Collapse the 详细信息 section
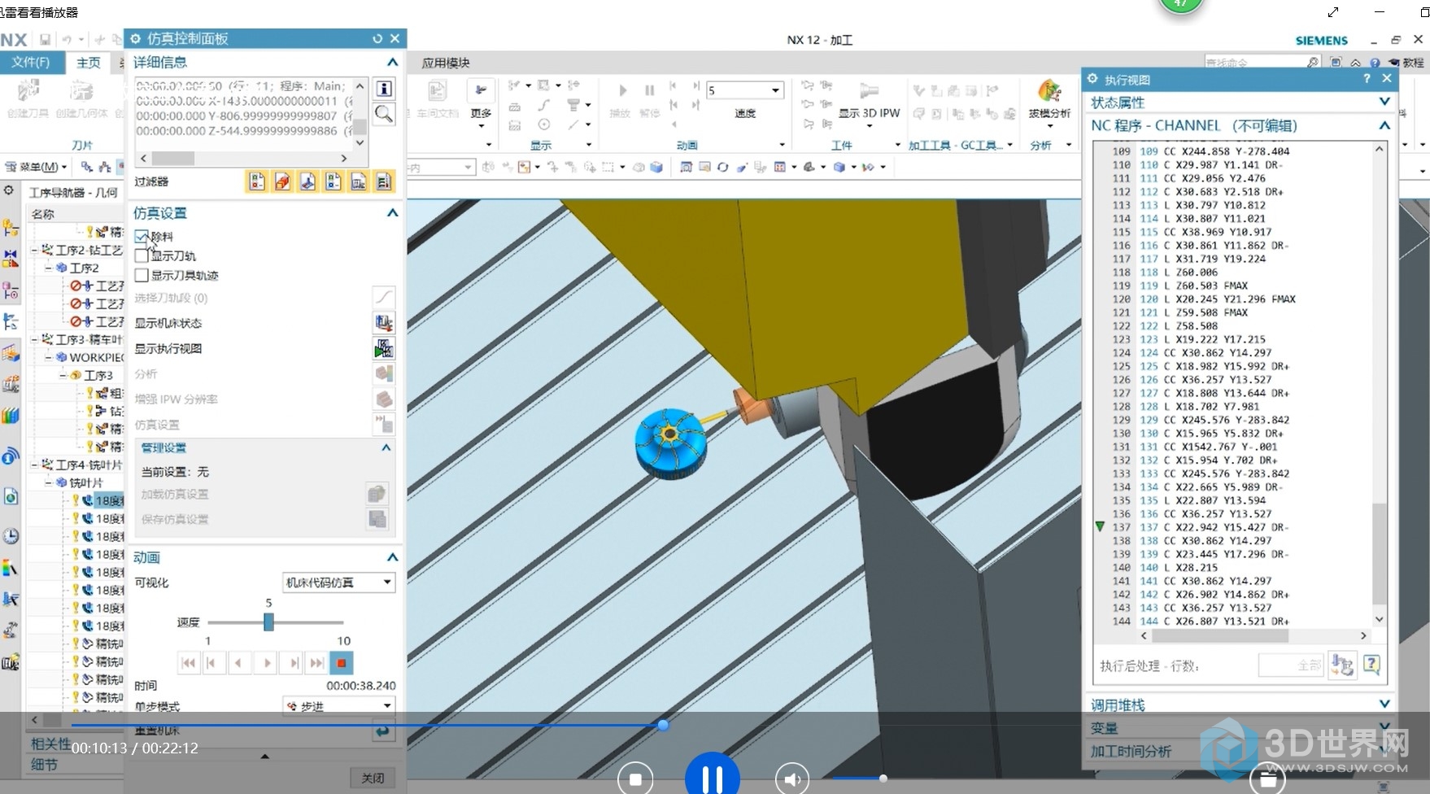 tap(393, 62)
